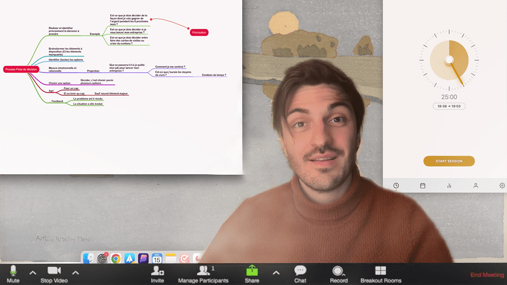Open share options arrow beside Share
The image size is (507, 285).
coord(276,272)
